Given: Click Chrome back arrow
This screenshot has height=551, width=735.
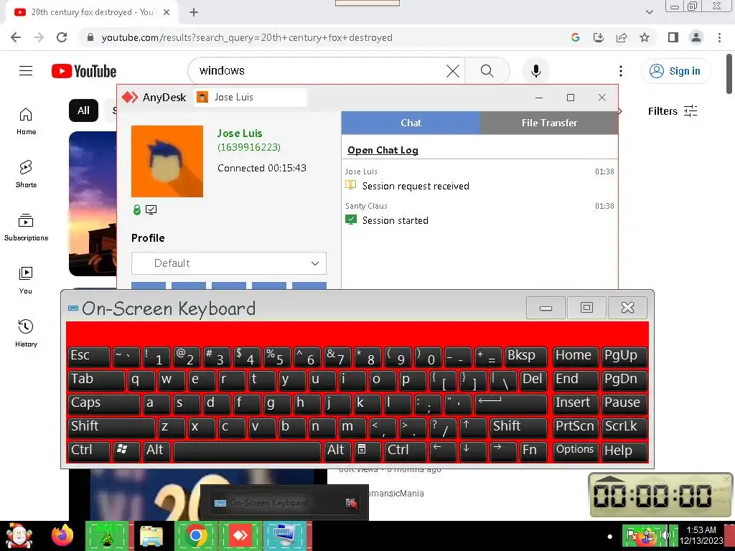Looking at the screenshot, I should click(16, 37).
